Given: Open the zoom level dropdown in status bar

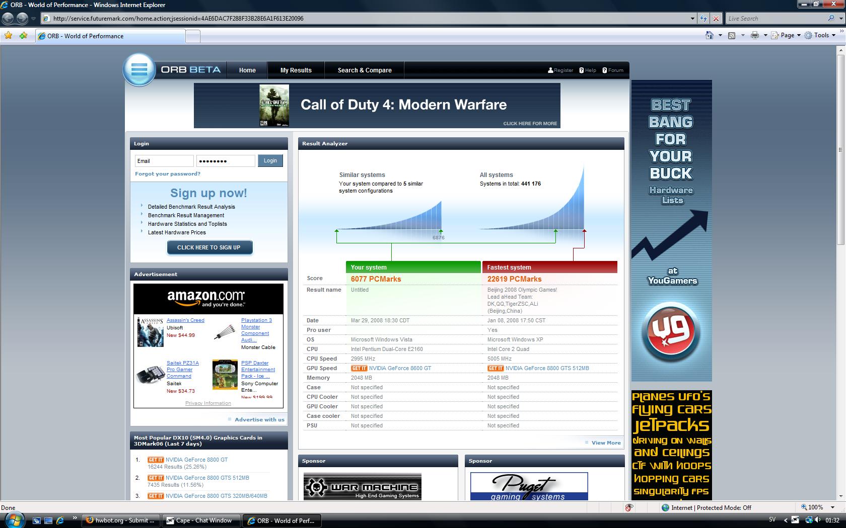Looking at the screenshot, I should [x=832, y=507].
